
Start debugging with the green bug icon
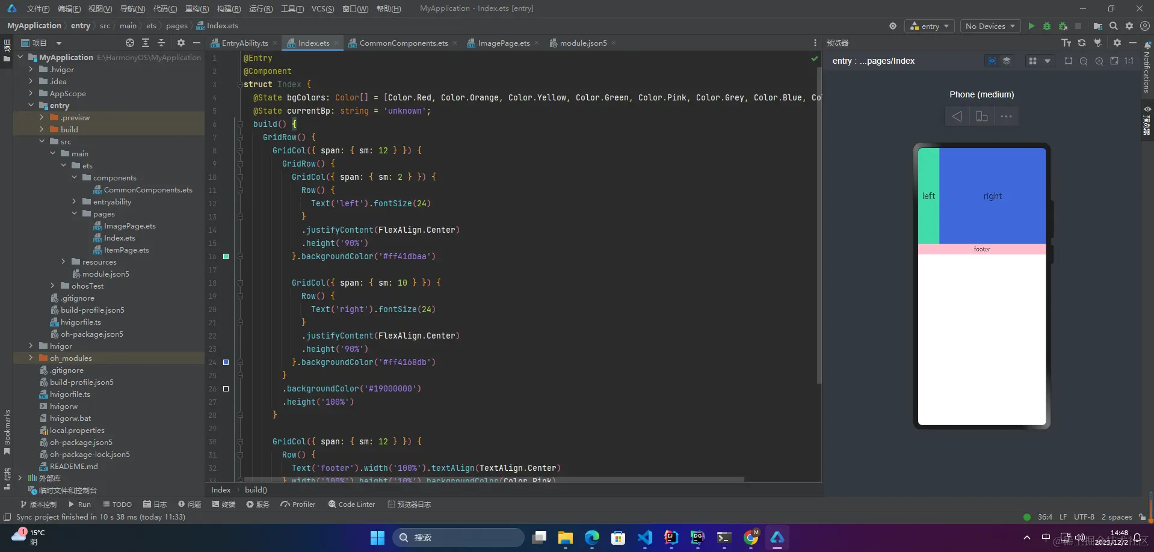tap(1047, 26)
